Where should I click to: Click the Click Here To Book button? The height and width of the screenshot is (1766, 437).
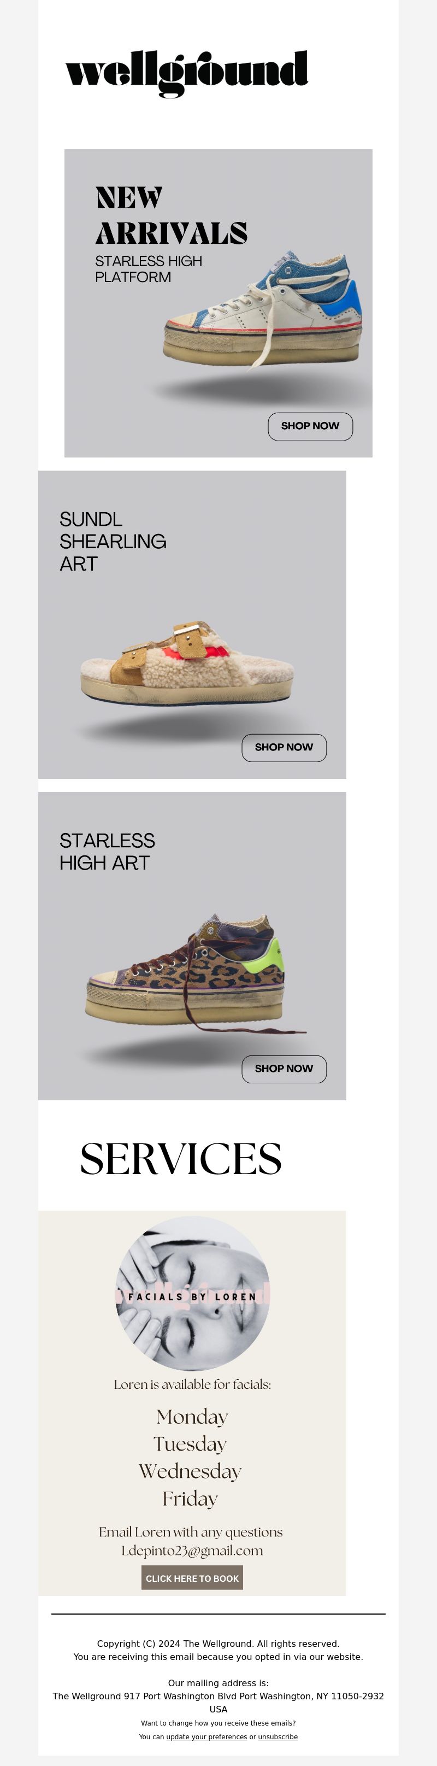[x=192, y=1578]
